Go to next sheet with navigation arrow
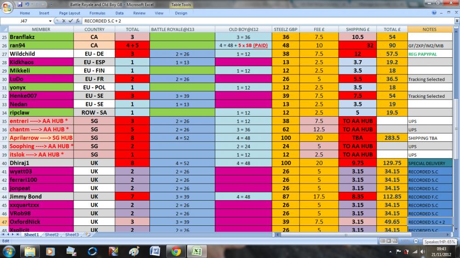The image size is (460, 258). 12,235
